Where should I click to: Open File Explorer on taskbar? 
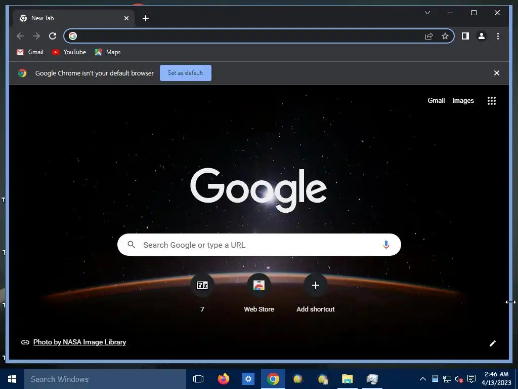pos(347,379)
